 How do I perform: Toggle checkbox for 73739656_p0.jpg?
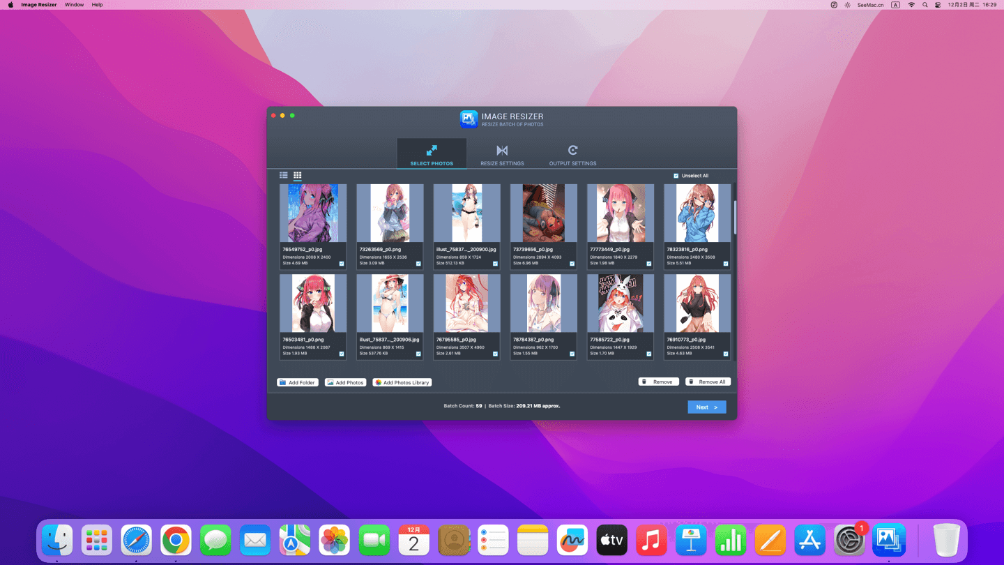point(572,264)
